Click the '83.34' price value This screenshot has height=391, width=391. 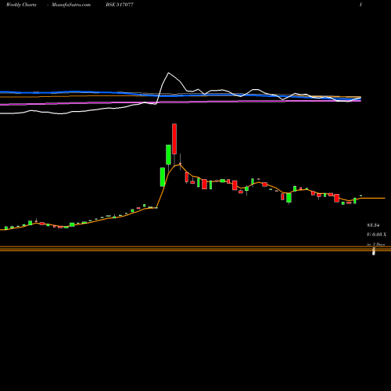(x=373, y=225)
